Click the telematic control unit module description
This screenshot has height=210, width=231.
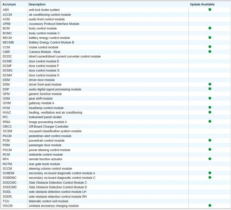click(48, 201)
